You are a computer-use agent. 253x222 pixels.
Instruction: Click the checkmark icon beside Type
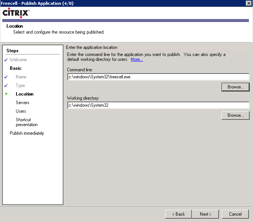(x=6, y=85)
